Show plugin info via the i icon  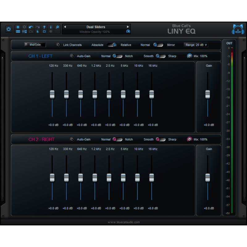(51, 27)
